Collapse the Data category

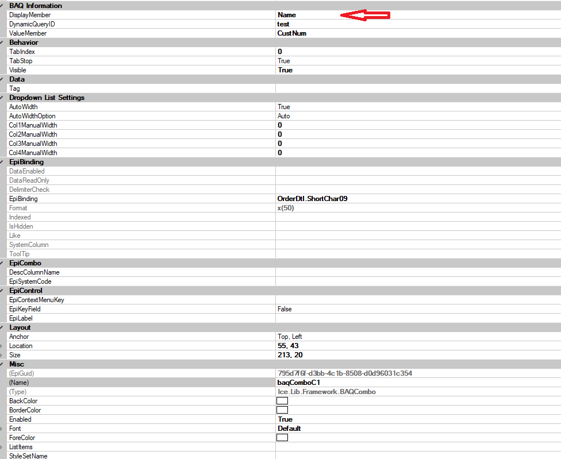pyautogui.click(x=2, y=79)
